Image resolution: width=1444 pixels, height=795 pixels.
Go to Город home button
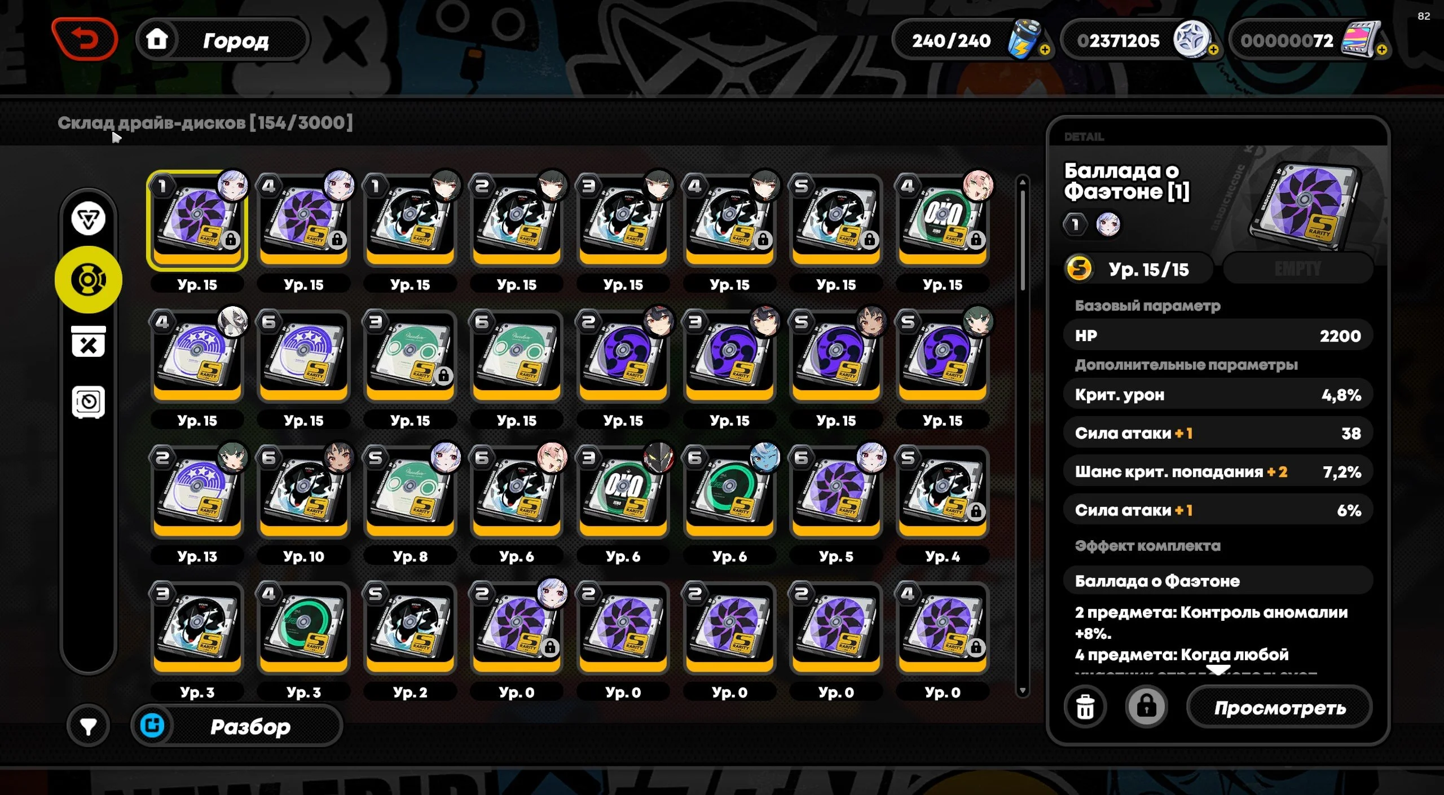click(223, 39)
